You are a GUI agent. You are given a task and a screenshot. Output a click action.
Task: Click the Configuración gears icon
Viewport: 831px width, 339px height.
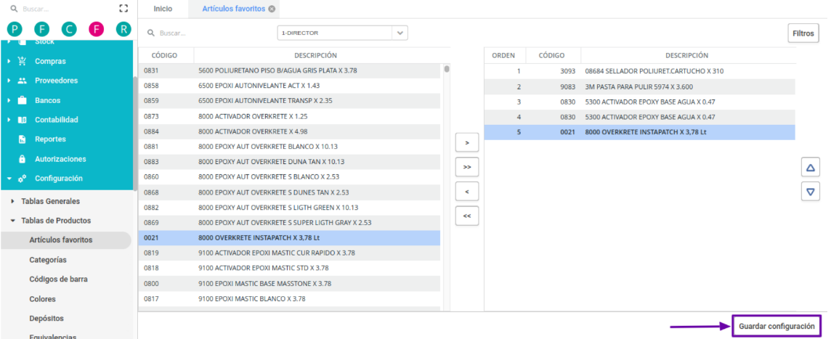click(22, 179)
